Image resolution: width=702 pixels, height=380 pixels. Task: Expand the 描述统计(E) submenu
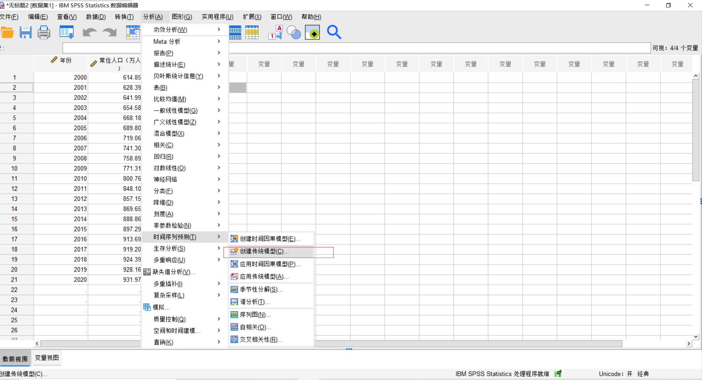(x=185, y=65)
